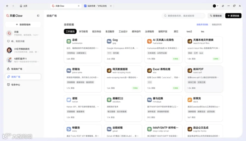Select the 媒体创作 category tab

point(136,31)
